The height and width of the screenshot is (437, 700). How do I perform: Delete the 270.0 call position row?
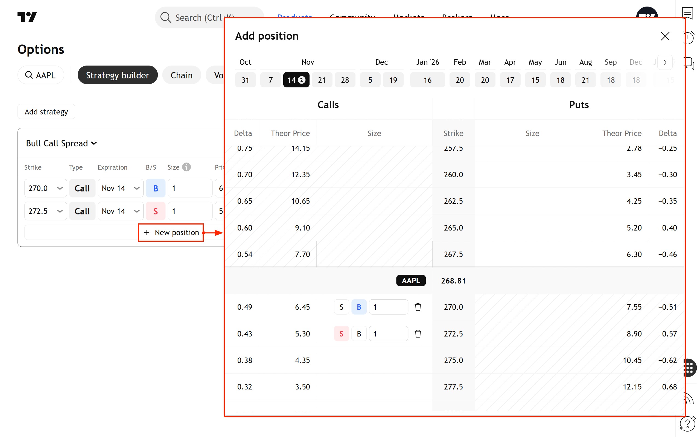tap(418, 307)
